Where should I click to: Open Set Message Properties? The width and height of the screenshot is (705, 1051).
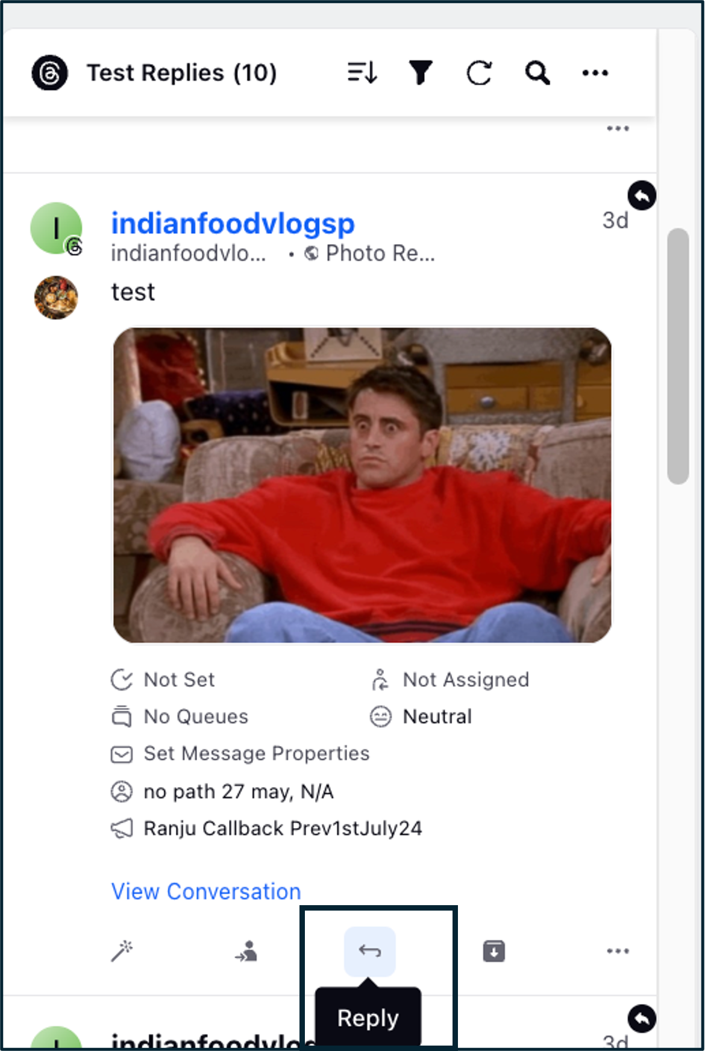coord(240,754)
